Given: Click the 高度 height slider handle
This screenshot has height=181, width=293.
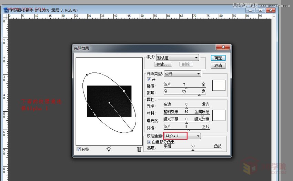Looking at the screenshot, I should (x=193, y=150).
